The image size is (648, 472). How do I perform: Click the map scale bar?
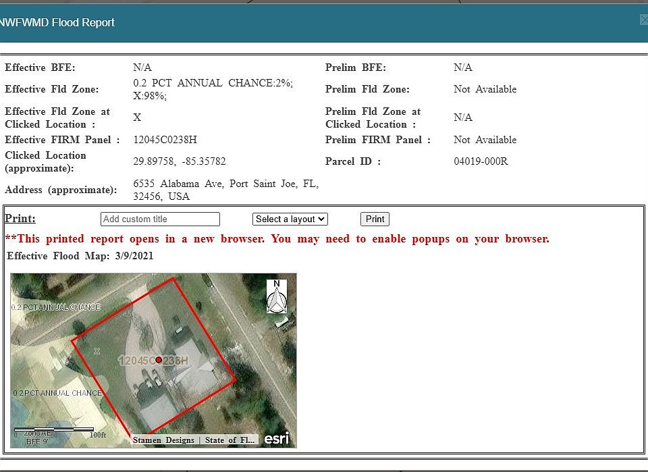[x=54, y=429]
